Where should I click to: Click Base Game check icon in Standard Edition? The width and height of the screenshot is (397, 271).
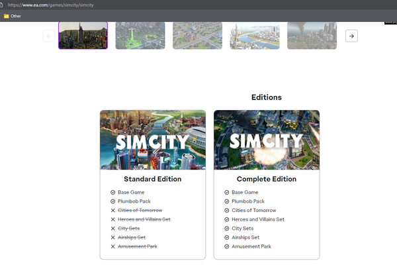[x=113, y=192]
